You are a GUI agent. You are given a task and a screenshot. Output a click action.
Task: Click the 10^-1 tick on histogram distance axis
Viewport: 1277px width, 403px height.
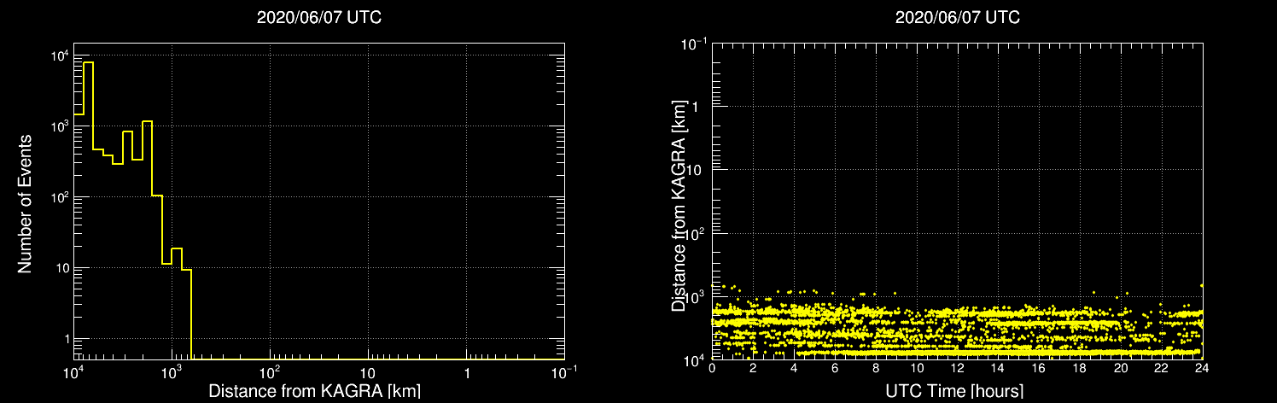coord(564,372)
